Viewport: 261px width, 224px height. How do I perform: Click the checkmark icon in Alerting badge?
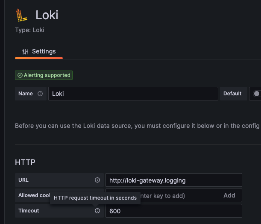point(20,75)
